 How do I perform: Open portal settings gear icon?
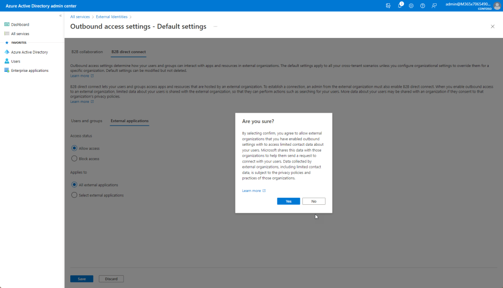(x=411, y=5)
